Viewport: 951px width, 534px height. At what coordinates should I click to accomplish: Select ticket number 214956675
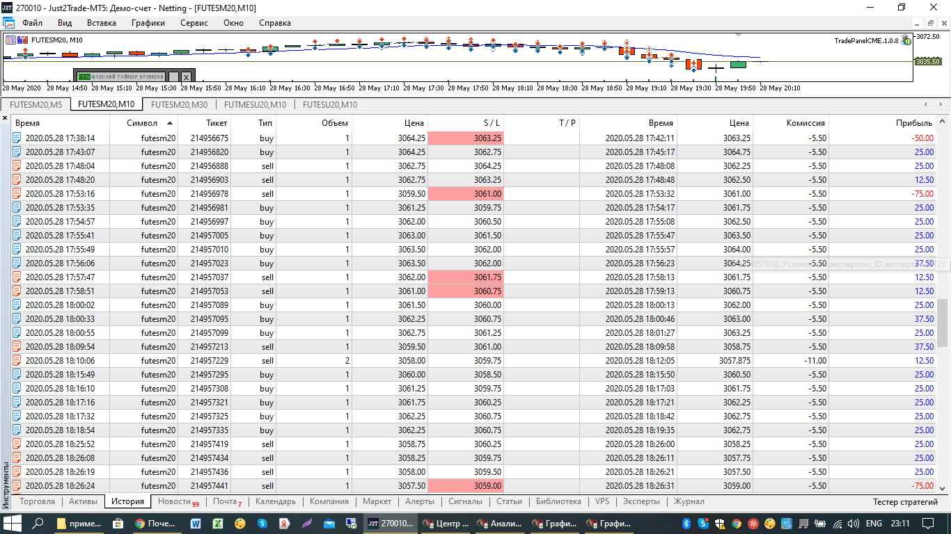click(209, 138)
